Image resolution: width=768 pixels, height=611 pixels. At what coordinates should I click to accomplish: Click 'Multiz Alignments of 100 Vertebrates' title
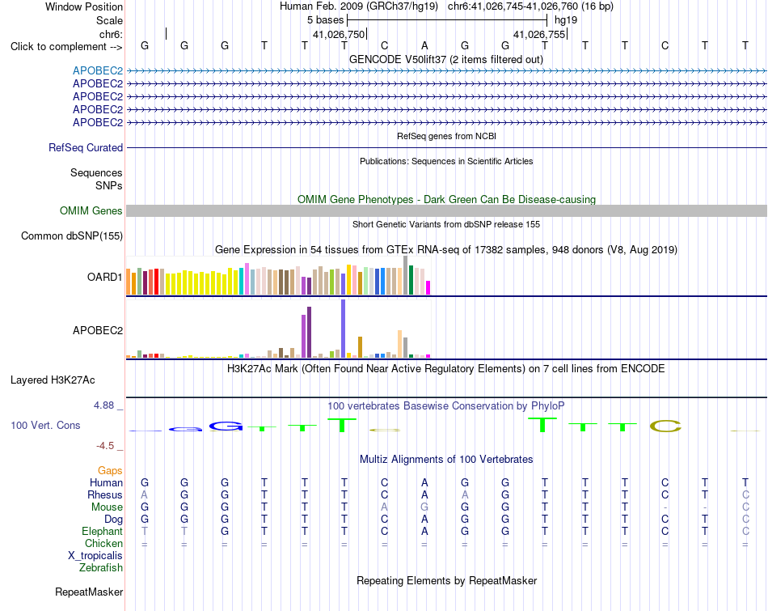pyautogui.click(x=446, y=460)
